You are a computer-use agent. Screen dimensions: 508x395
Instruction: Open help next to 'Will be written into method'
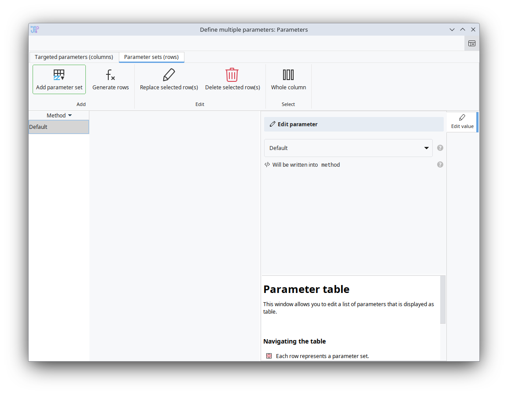[440, 165]
